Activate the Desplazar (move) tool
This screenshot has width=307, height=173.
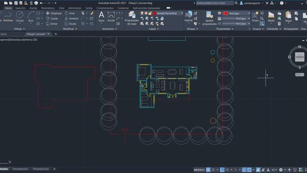coord(54,13)
